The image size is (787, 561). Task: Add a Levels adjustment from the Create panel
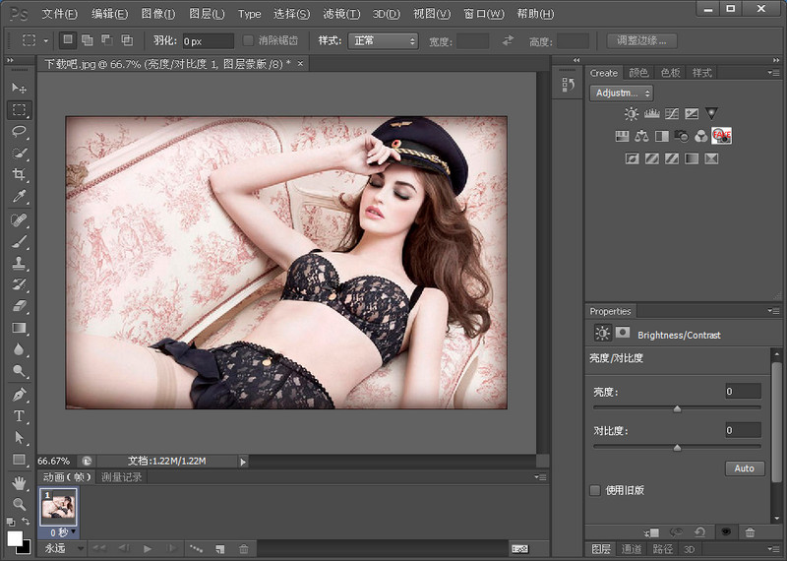651,114
